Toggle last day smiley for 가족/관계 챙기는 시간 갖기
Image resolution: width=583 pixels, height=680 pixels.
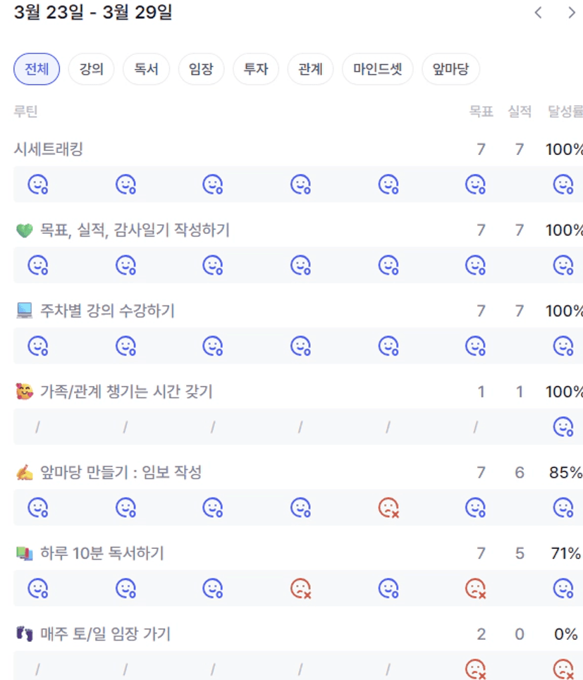click(563, 427)
